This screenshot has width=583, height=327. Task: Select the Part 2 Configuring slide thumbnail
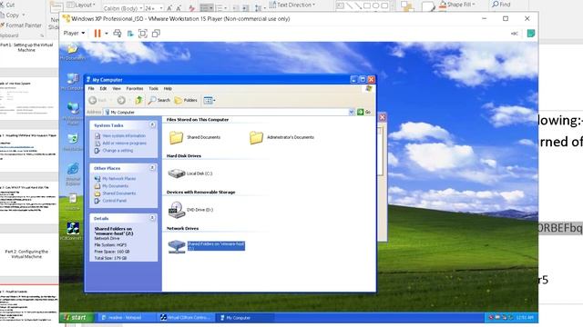click(29, 254)
